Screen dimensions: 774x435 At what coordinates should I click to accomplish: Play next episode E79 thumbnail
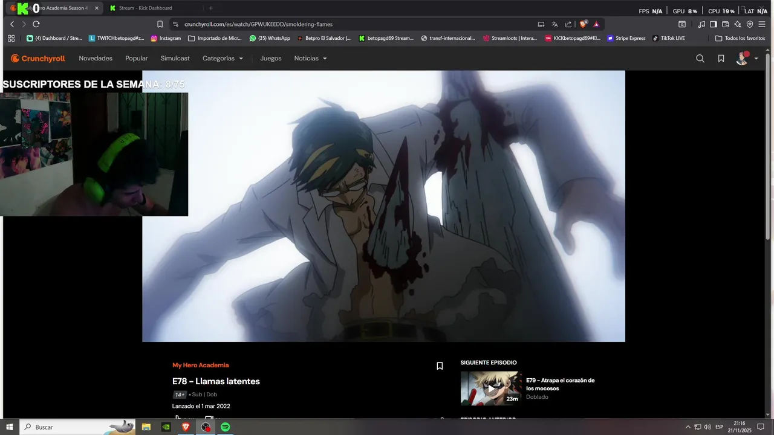coord(490,388)
